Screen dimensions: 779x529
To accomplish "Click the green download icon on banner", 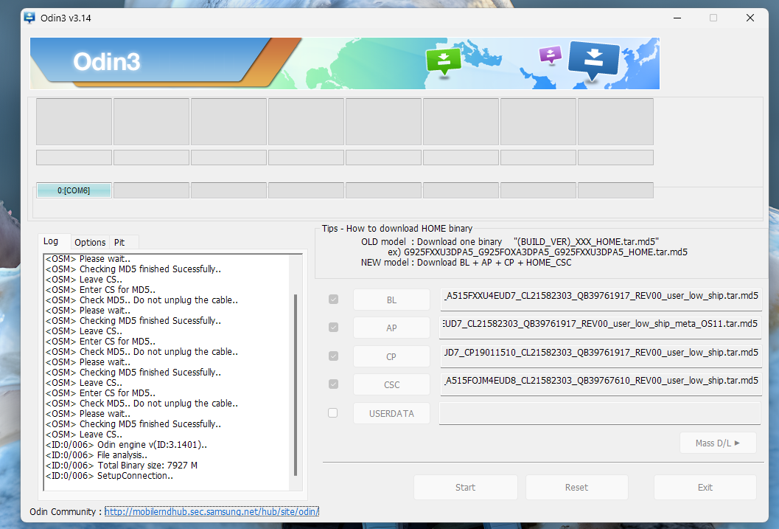I will click(443, 61).
